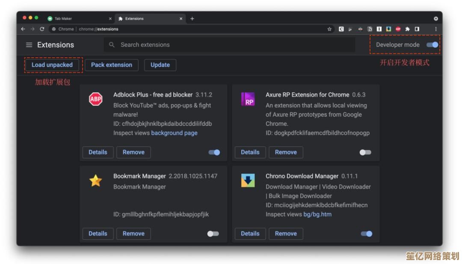Click the gray play-arrow extension icon
462x264 pixels.
tap(350, 29)
